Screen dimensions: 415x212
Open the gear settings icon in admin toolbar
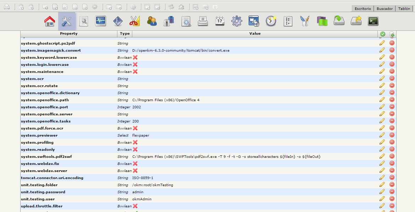point(237,21)
